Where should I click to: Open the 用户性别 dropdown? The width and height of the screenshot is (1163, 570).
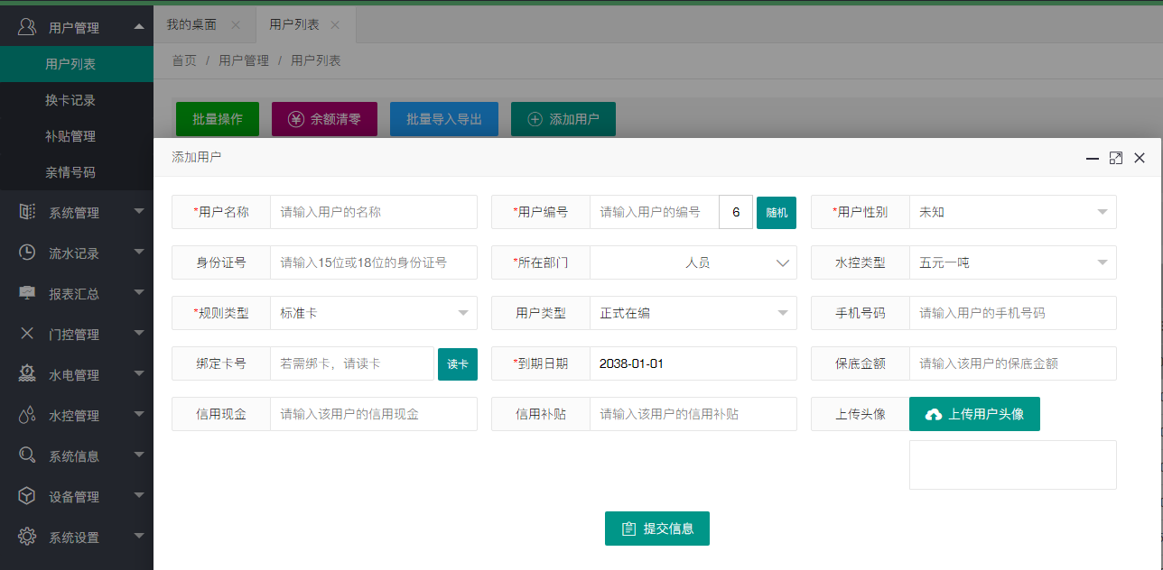click(x=1012, y=212)
